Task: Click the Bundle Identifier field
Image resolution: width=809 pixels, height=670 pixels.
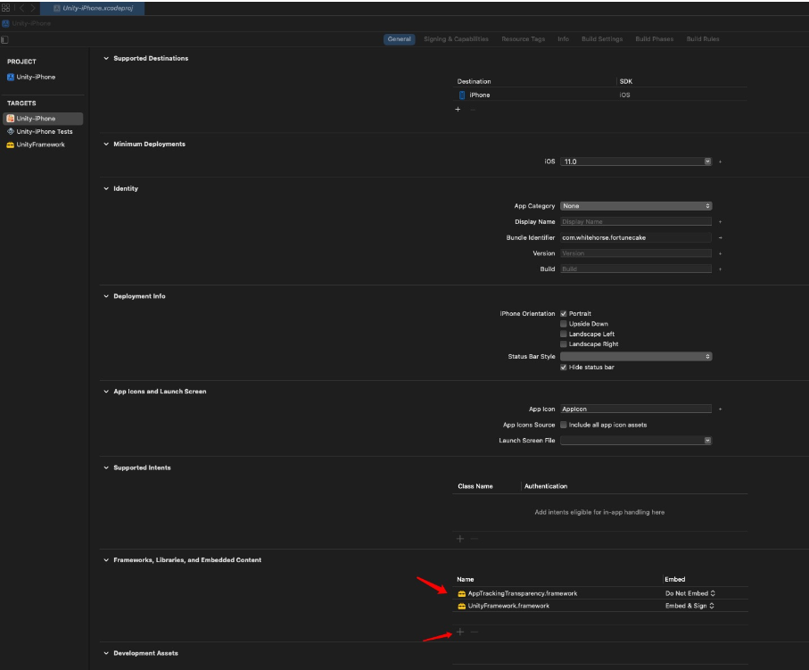Action: point(636,238)
